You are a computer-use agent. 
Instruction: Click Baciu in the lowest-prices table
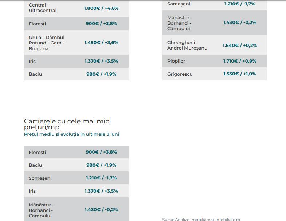tap(35, 165)
